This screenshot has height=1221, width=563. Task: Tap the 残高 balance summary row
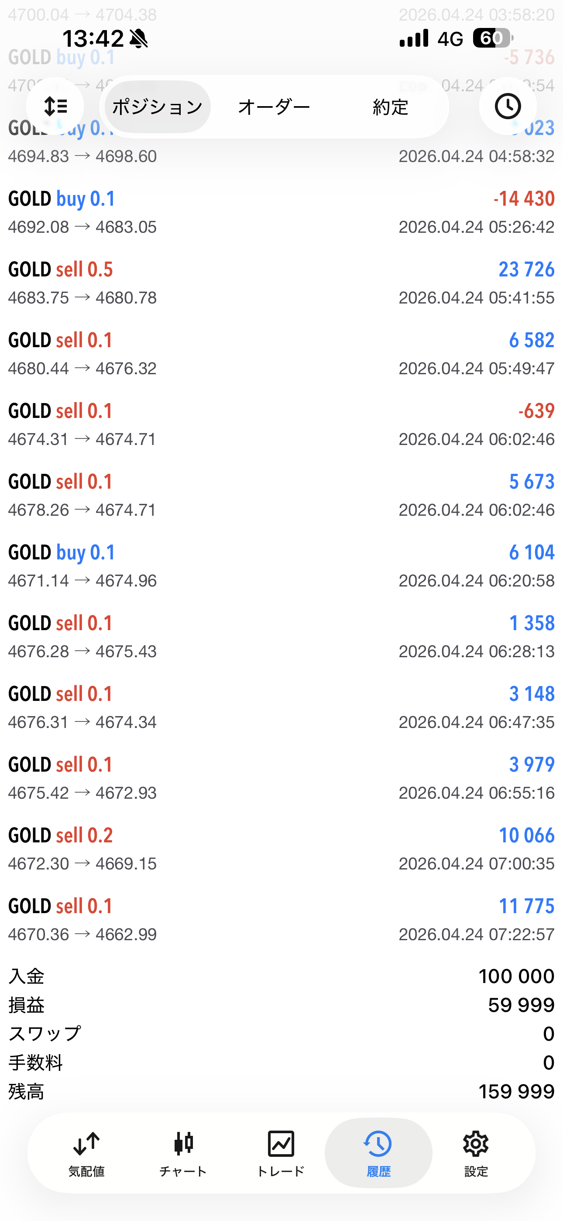pyautogui.click(x=281, y=1092)
